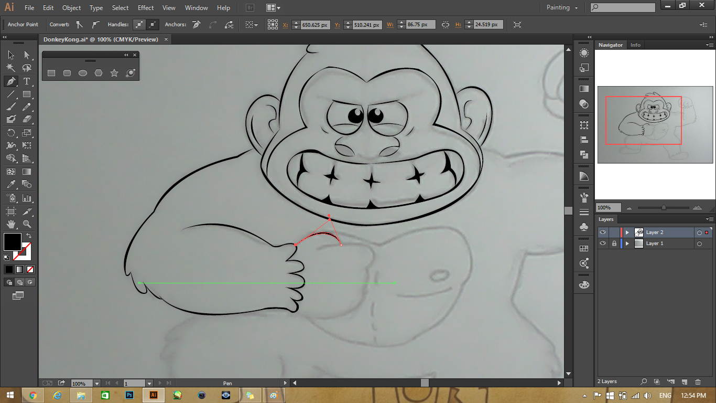Choose the Artboard tool
716x403 pixels.
click(11, 211)
